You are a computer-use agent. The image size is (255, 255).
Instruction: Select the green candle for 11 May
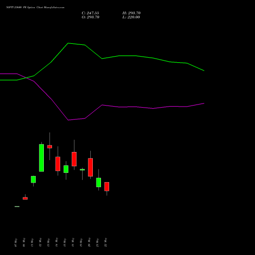[33, 180]
